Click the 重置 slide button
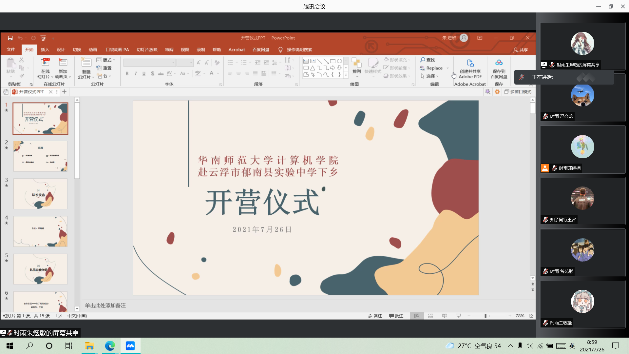 point(104,68)
